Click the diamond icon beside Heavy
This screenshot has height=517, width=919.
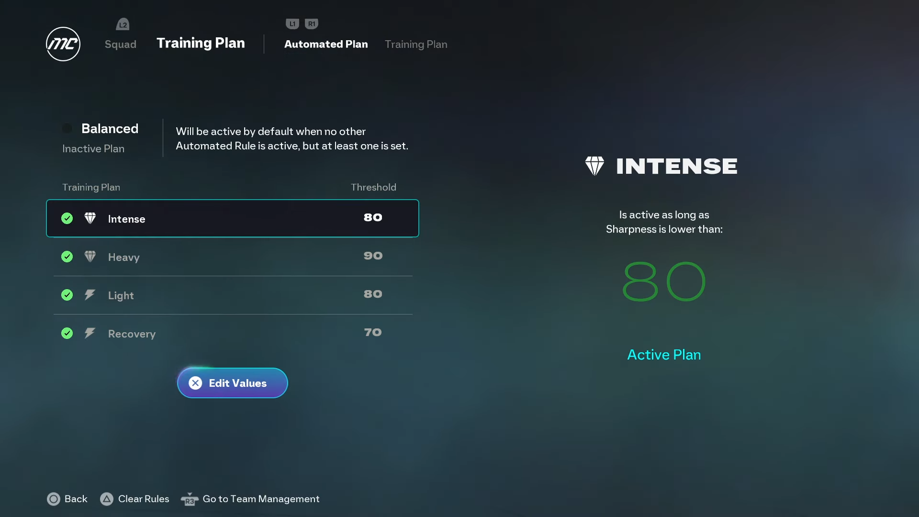90,257
